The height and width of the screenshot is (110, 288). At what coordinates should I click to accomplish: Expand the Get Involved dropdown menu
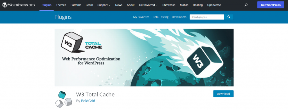click(148, 5)
